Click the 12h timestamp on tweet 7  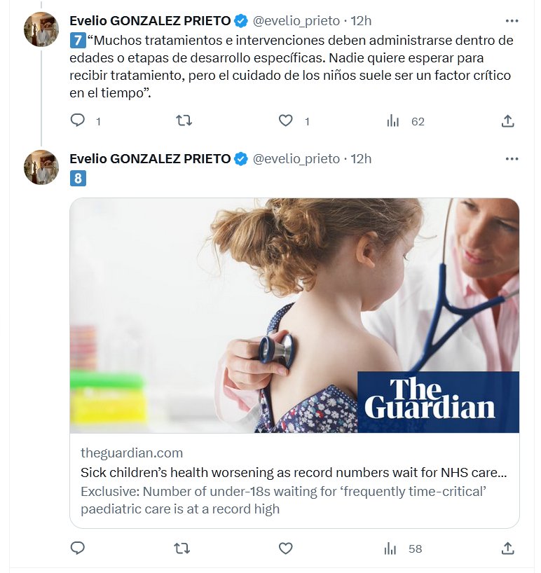pos(360,20)
